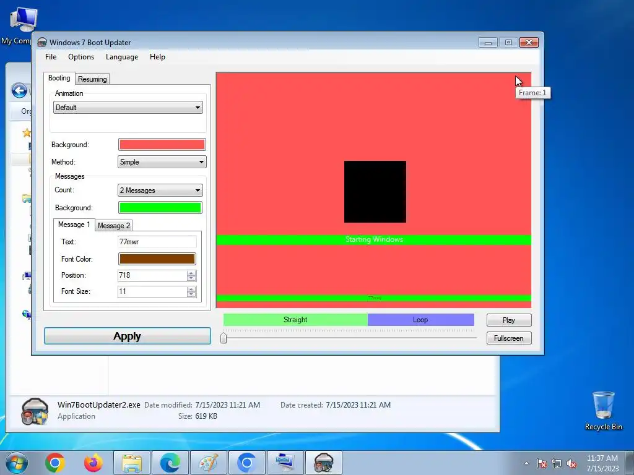Viewport: 634px width, 475px height.
Task: Pick the green Messages Background color swatch
Action: click(x=160, y=208)
